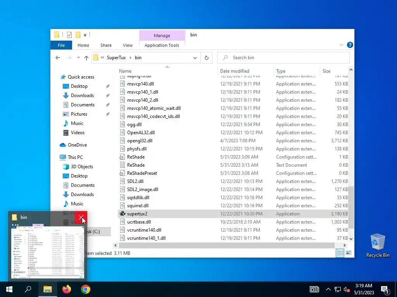
Task: Open Recycle Bin on the desktop
Action: click(378, 246)
